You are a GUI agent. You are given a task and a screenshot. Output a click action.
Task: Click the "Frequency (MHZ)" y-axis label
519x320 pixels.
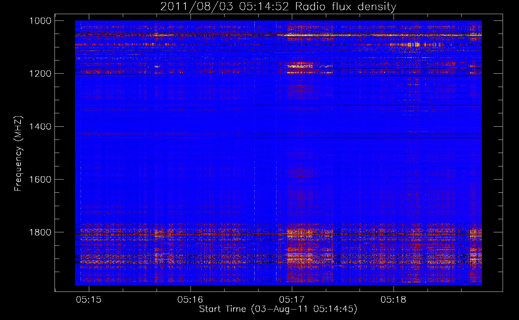[x=19, y=154]
